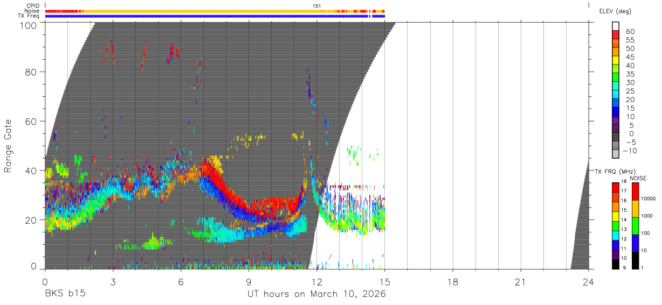Image resolution: width=662 pixels, height=305 pixels.
Task: Click the 10000 value on the NOISE scale
Action: tap(649, 198)
